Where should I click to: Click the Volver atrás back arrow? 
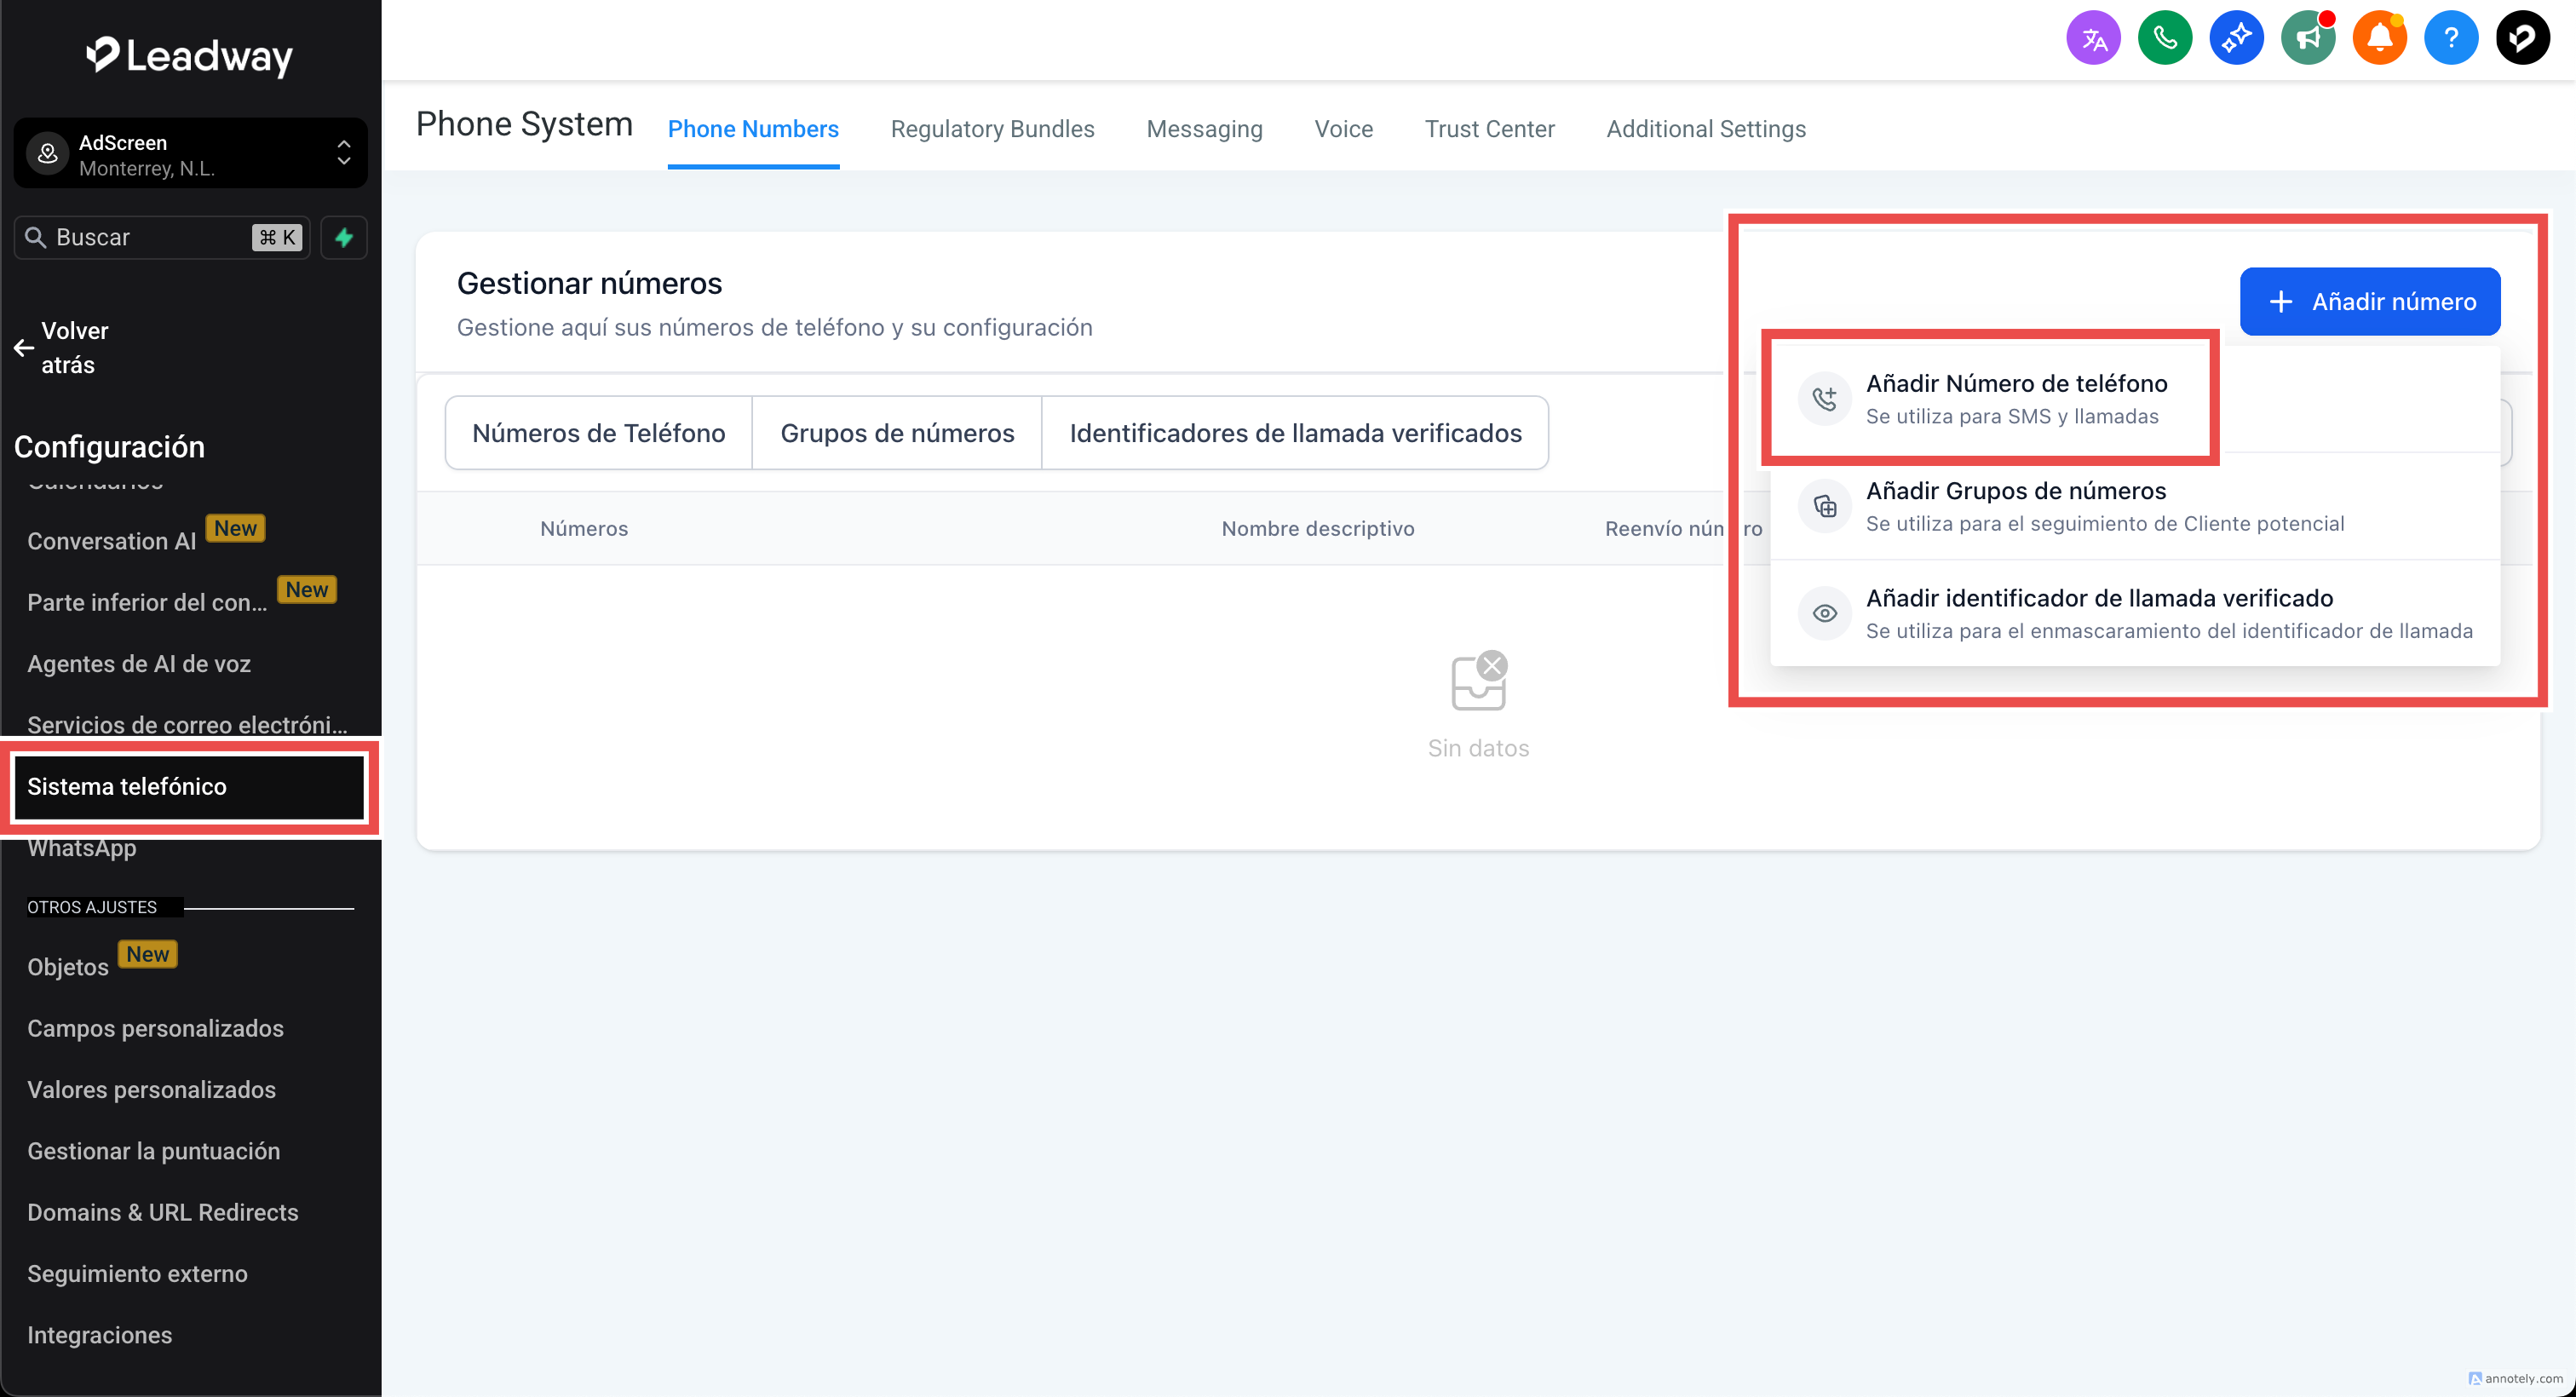24,348
